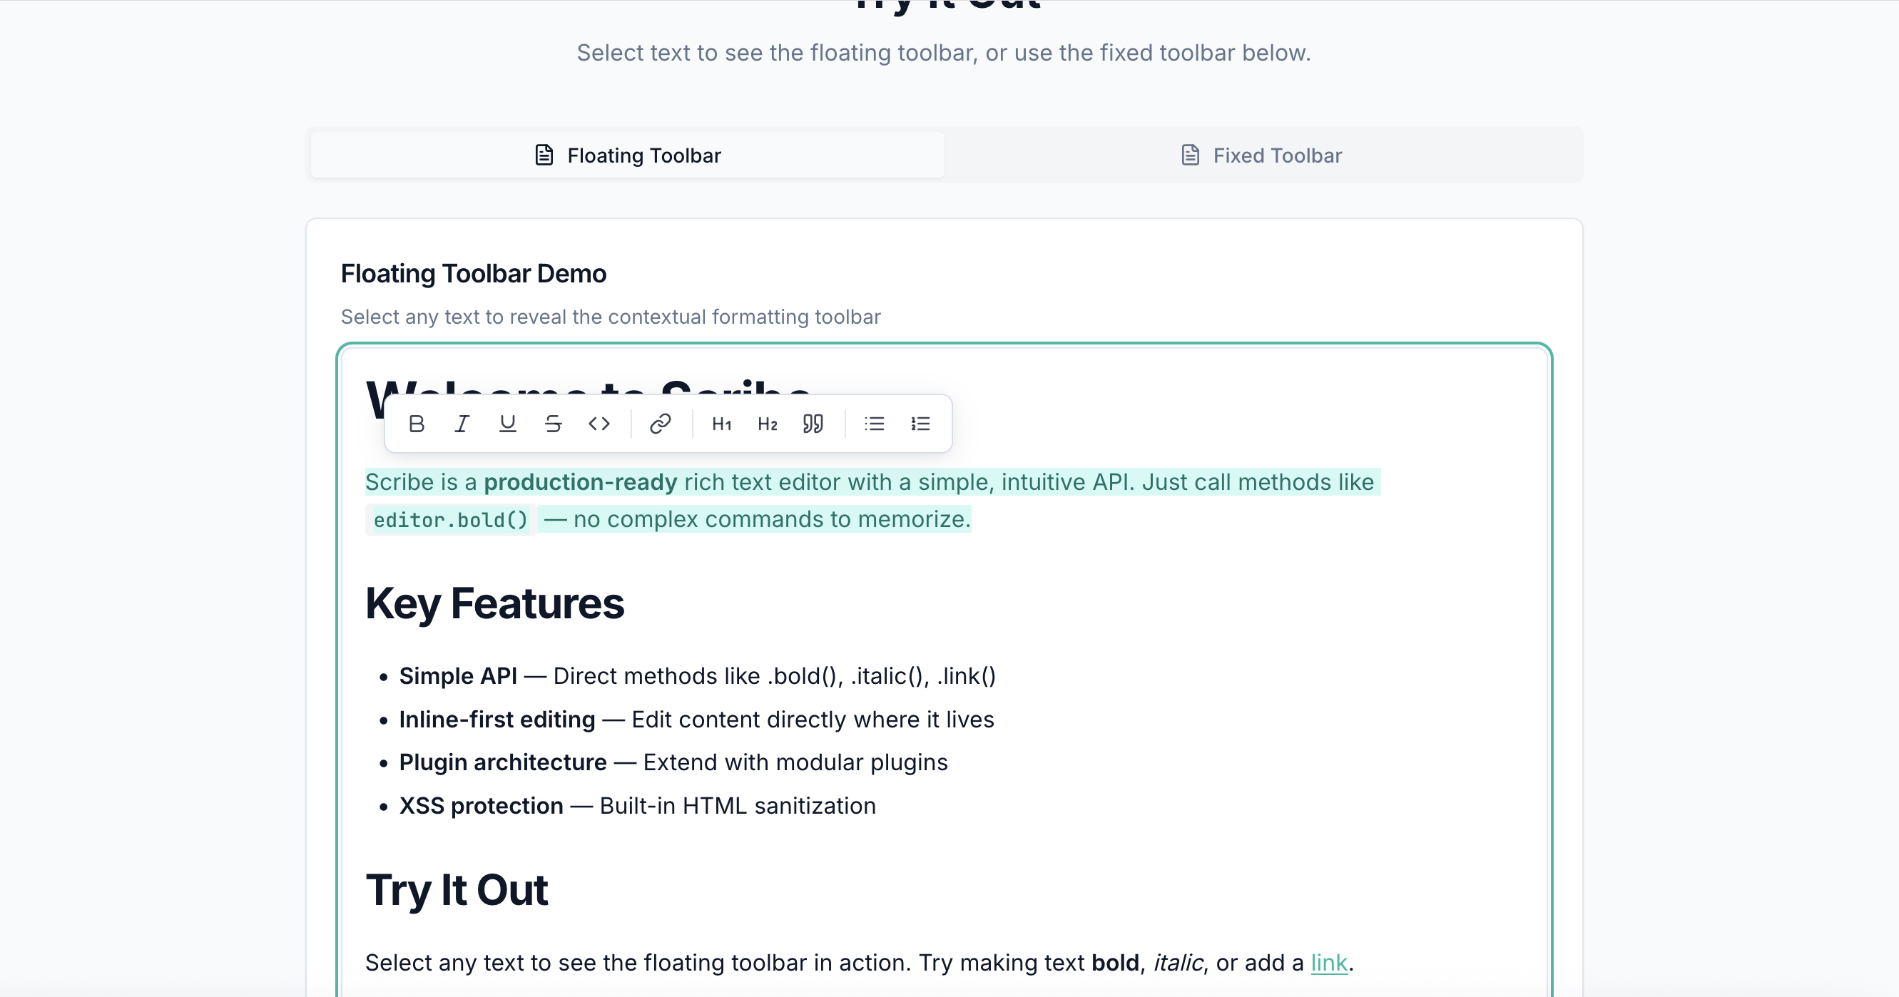Create a bullet list
The image size is (1899, 997).
pos(875,423)
